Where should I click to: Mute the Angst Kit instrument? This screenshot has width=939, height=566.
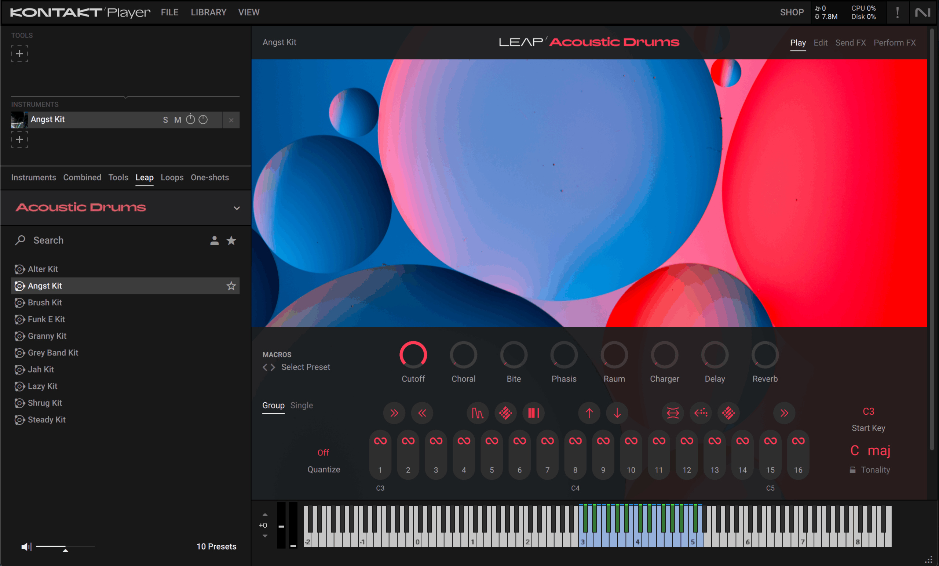pos(178,120)
